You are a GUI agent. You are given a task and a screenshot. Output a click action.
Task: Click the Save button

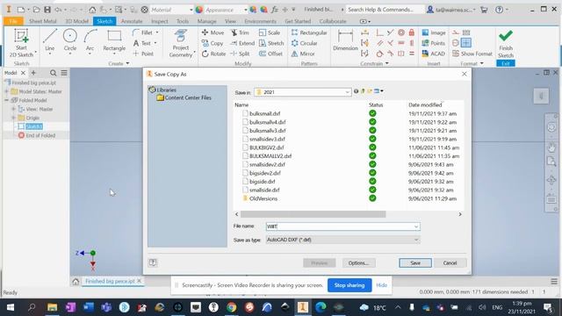(415, 263)
